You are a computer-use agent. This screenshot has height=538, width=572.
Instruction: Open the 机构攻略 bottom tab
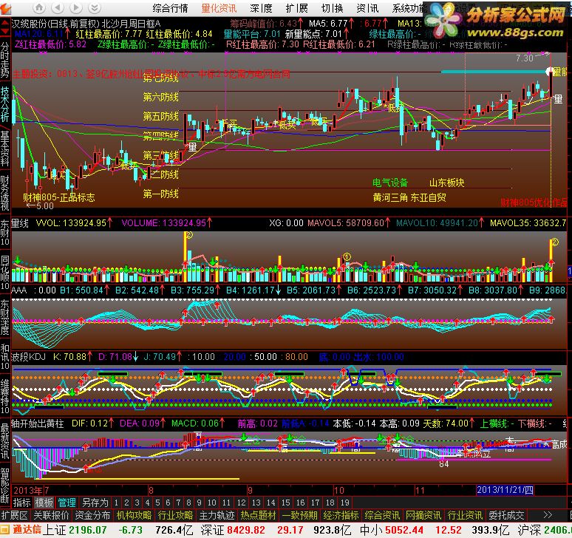(x=134, y=515)
